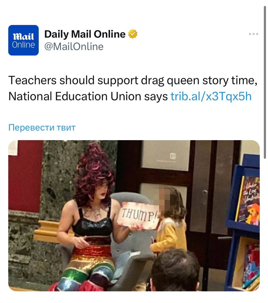Follow the trib.al/x3Tqx5h link
The height and width of the screenshot is (303, 268).
point(211,96)
